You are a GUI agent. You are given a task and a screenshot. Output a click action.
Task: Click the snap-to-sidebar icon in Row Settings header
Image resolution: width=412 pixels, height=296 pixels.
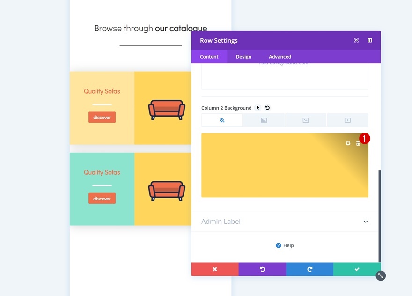point(370,40)
